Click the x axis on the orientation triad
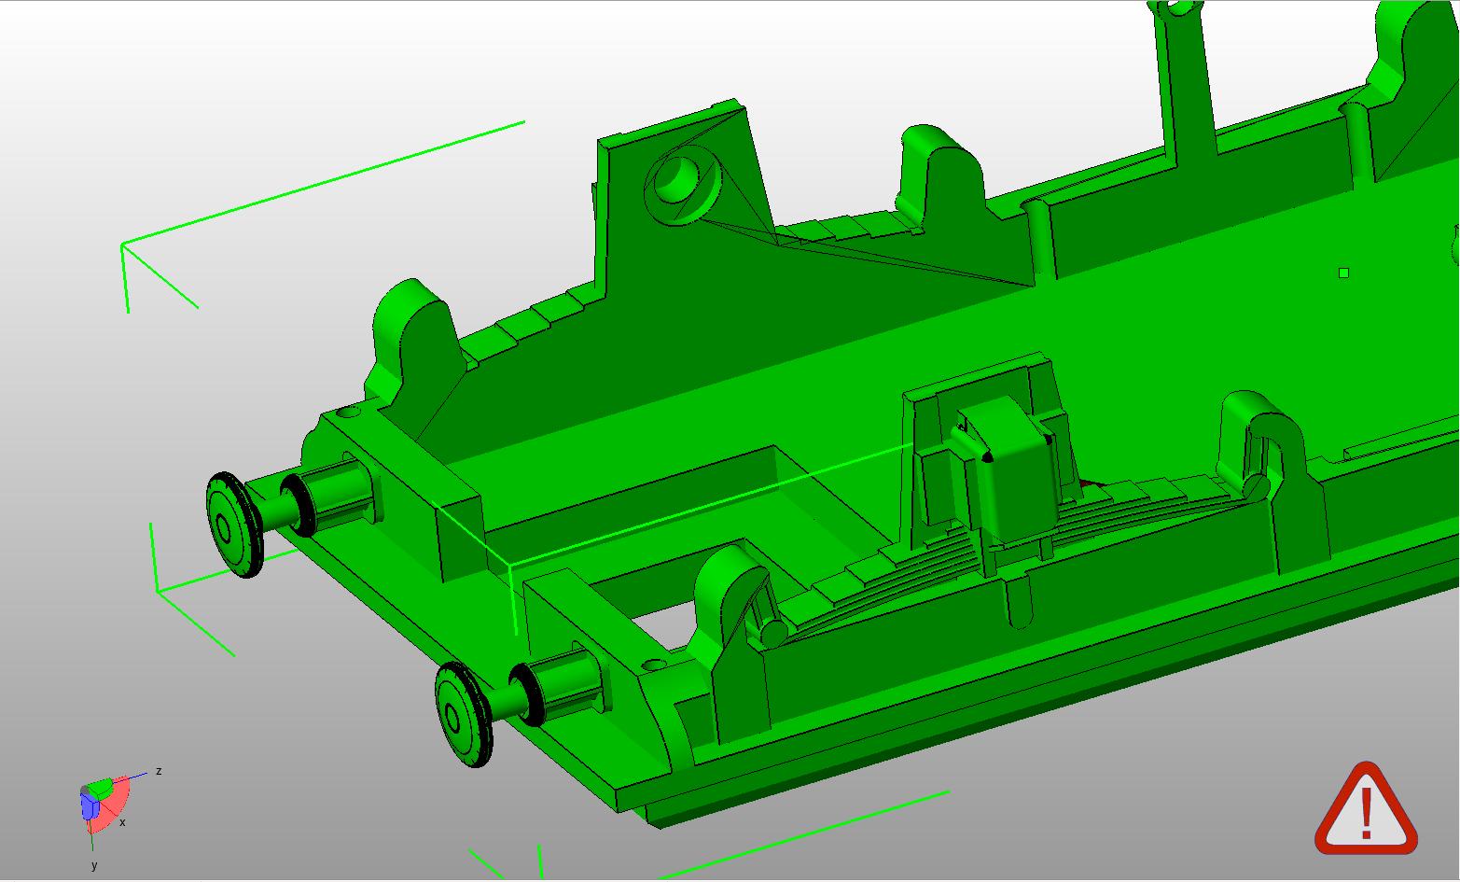 pos(125,824)
